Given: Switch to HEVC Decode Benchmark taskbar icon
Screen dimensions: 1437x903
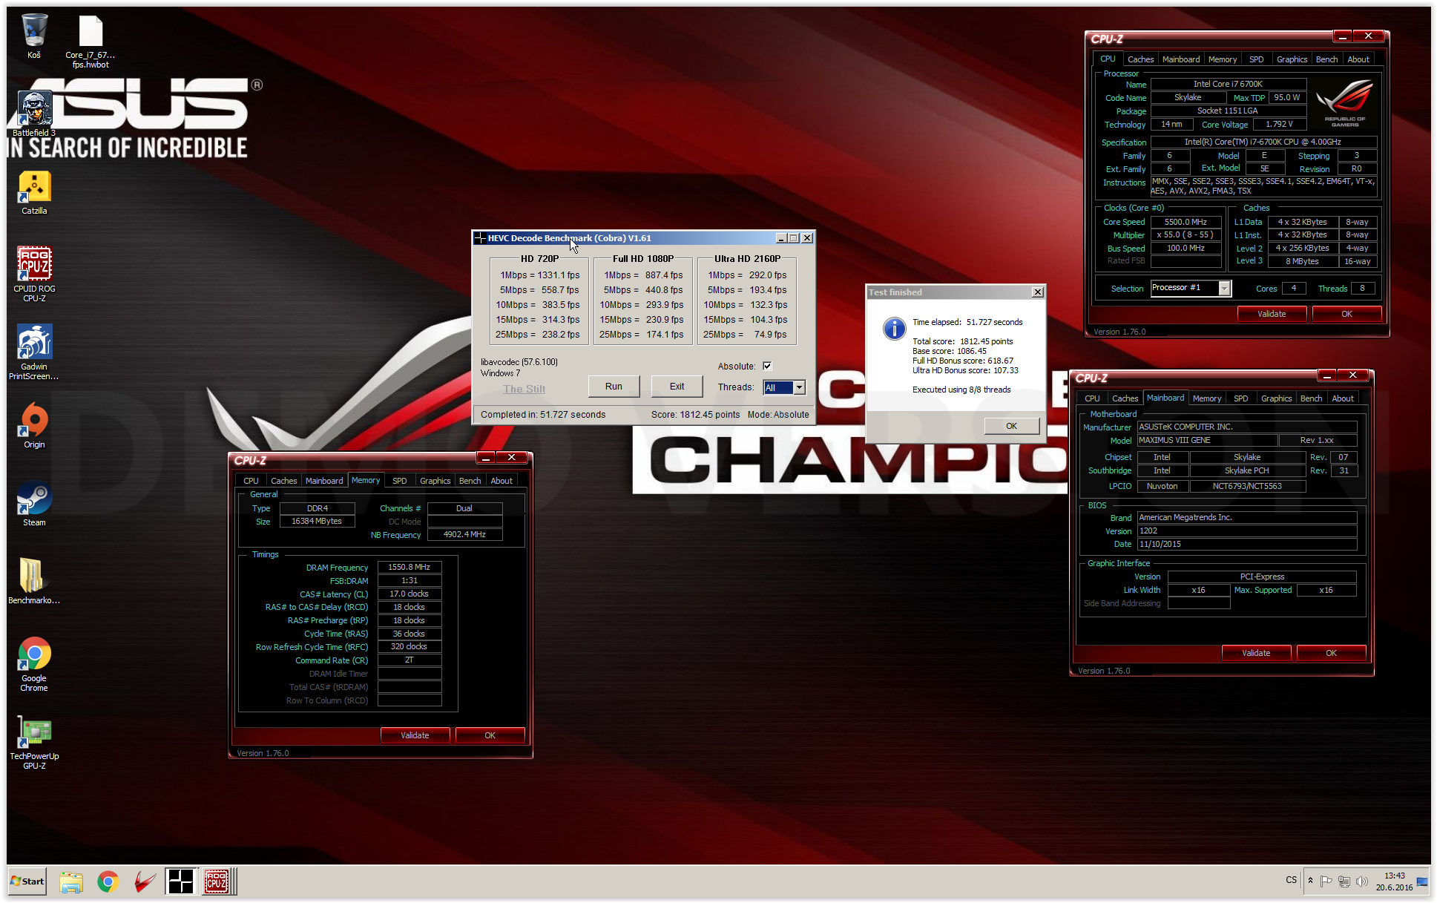Looking at the screenshot, I should pos(180,881).
